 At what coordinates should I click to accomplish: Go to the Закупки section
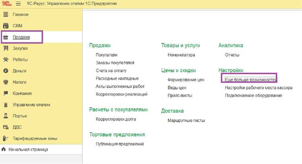point(20,48)
